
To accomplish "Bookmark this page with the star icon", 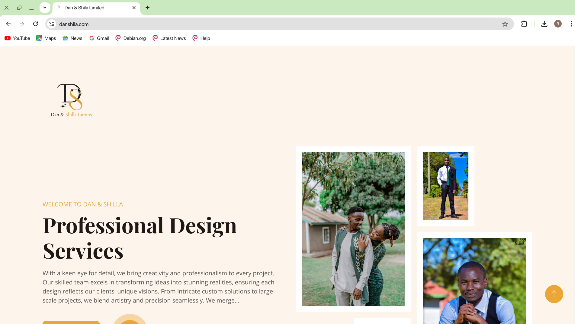I will (x=505, y=24).
